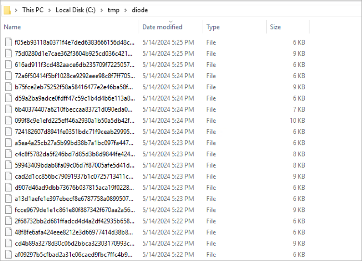Select the diode breadcrumb segment
Screen dimensions: 362x261
140,10
